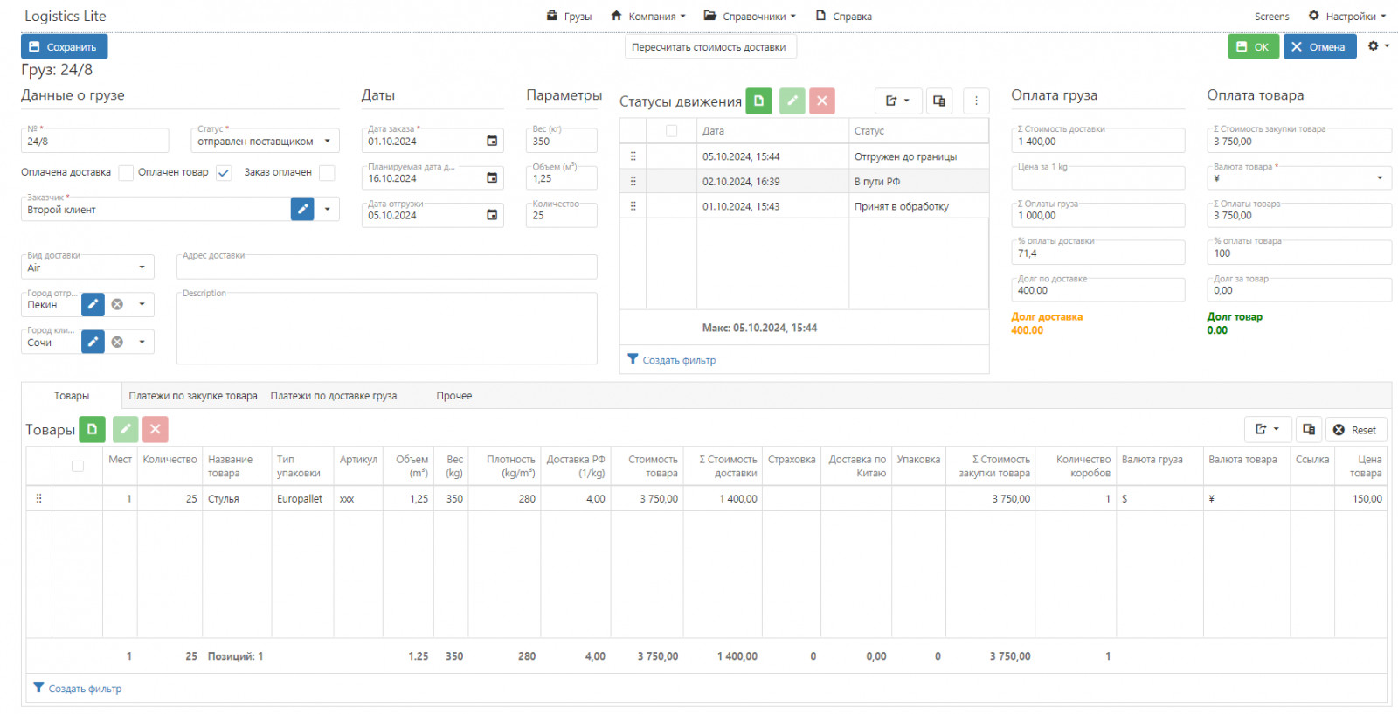Focus the Адрес доставки field
The width and height of the screenshot is (1398, 714).
pyautogui.click(x=386, y=267)
